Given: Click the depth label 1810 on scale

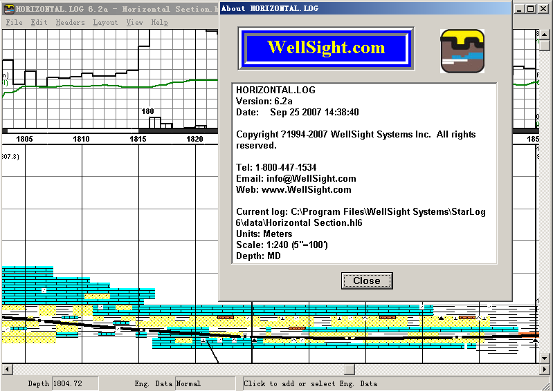Looking at the screenshot, I should (81, 139).
